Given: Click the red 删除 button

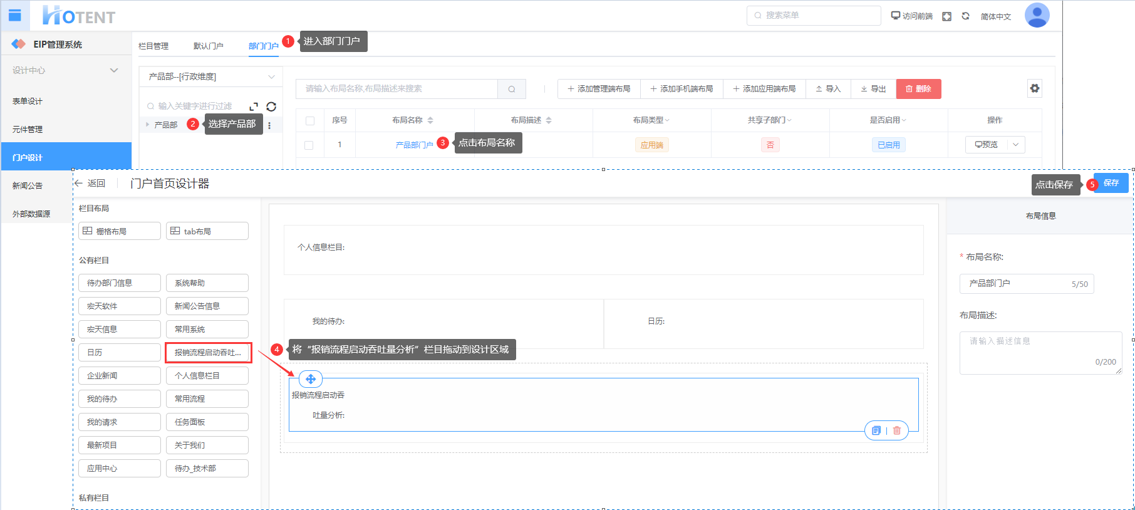Looking at the screenshot, I should click(x=919, y=89).
